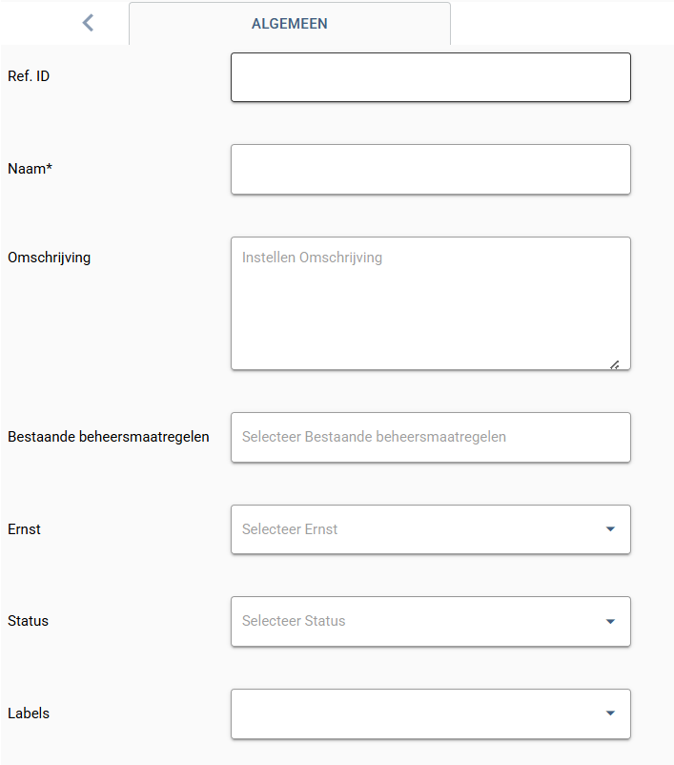The height and width of the screenshot is (765, 674).
Task: Switch to the ALGEMEEN tab
Action: [x=290, y=24]
